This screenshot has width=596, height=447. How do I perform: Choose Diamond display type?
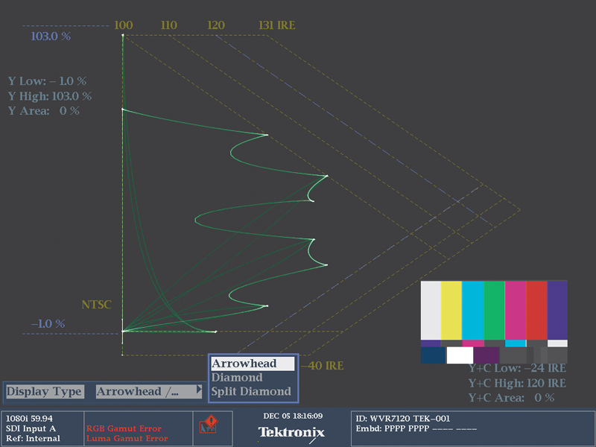click(237, 378)
